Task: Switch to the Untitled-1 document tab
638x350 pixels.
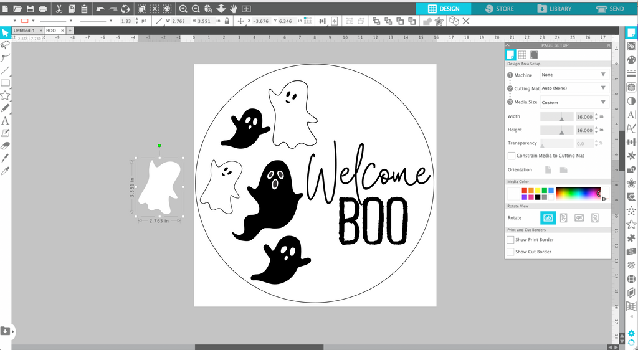Action: pyautogui.click(x=24, y=31)
